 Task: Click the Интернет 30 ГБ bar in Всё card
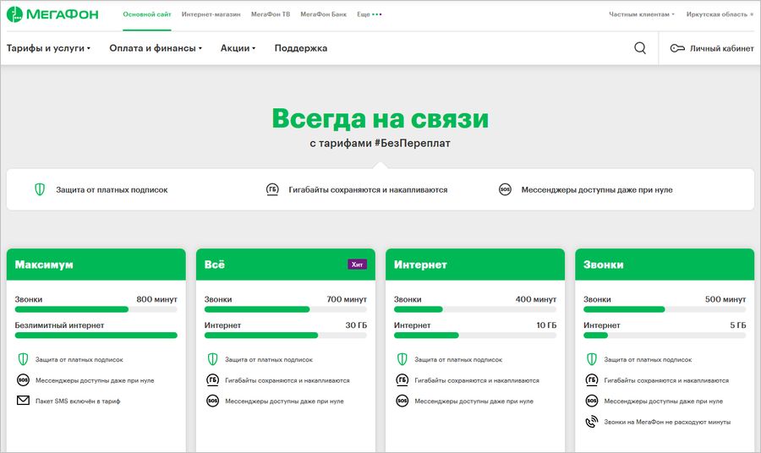coord(286,336)
